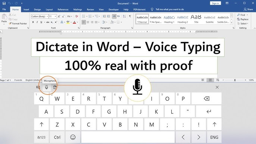Click the Save icon in title bar

tap(4, 3)
